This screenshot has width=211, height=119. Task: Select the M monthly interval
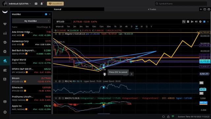(x=141, y=26)
